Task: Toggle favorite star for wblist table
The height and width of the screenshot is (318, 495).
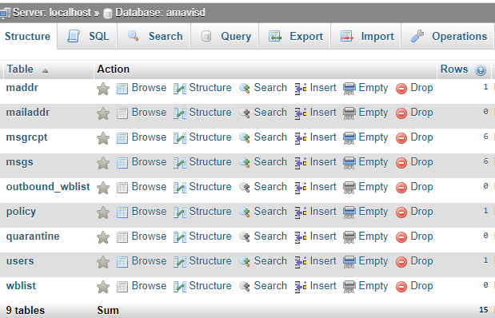Action: pyautogui.click(x=103, y=287)
